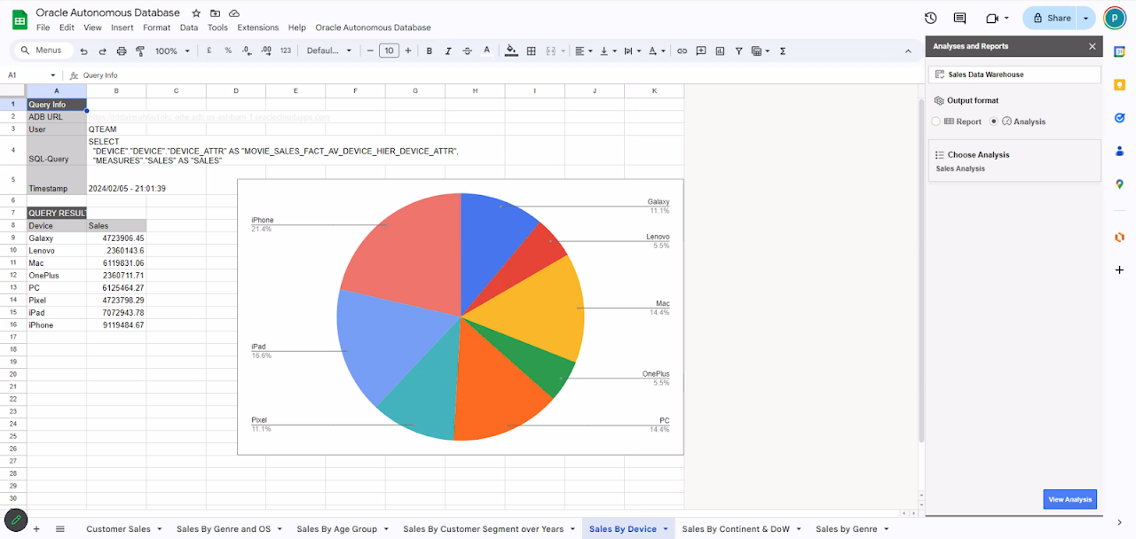
Task: Open the Data menu
Action: tap(189, 27)
